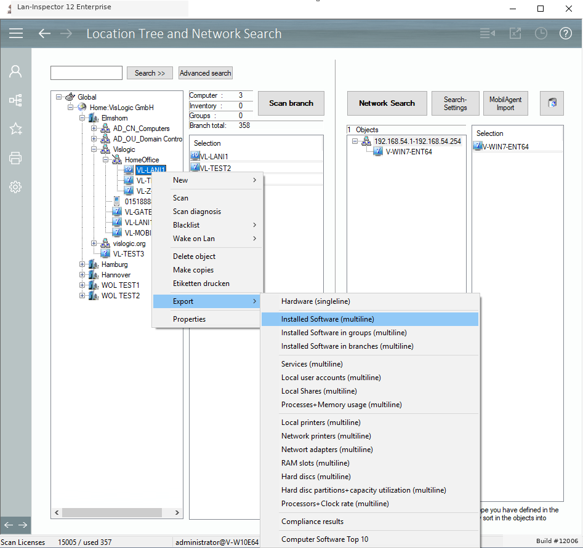Click the 192.168.54.1-192.168.54.254 range icon
Viewport: 583px width, 548px height.
point(366,141)
